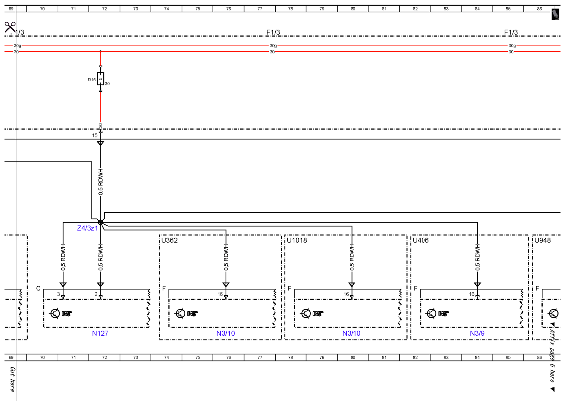Image resolution: width=565 pixels, height=405 pixels.
Task: Click the connector arrow below pin 15
Action: pos(100,143)
